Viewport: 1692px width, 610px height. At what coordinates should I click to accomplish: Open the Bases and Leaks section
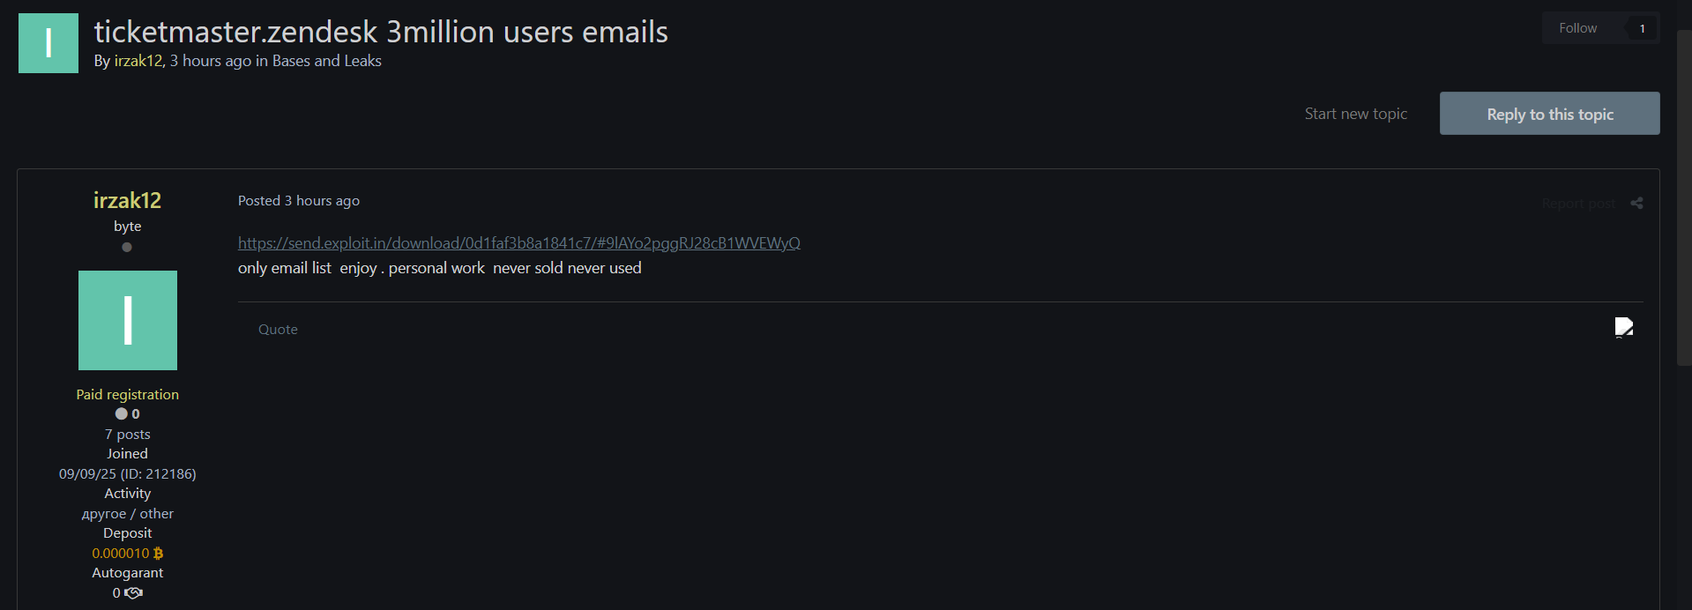tap(326, 61)
